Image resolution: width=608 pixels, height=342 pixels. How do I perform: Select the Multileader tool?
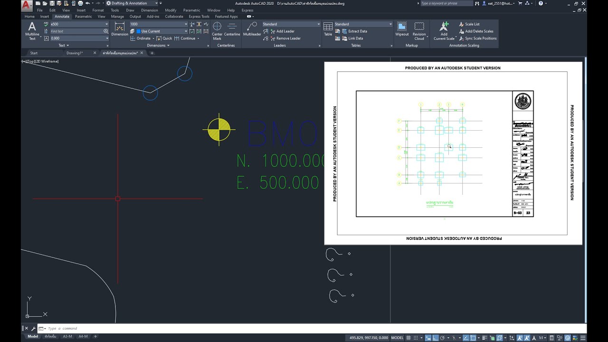tap(252, 29)
